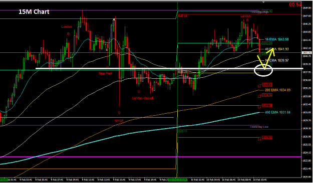Click the purple Yesterday Low label
The width and height of the screenshot is (313, 183).
pyautogui.click(x=259, y=127)
